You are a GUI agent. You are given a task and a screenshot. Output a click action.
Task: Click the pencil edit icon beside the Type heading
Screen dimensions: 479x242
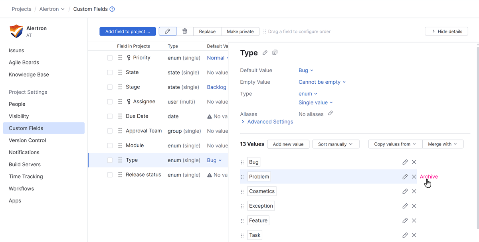click(x=265, y=52)
